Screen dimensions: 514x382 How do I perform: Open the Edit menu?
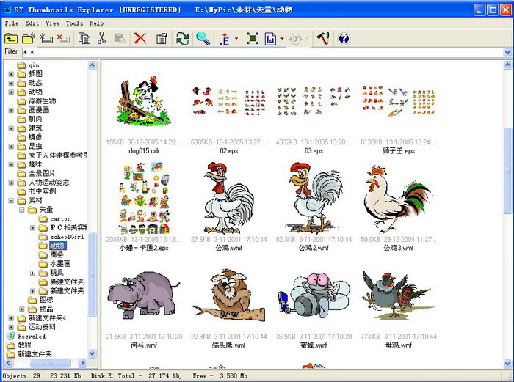[x=32, y=23]
